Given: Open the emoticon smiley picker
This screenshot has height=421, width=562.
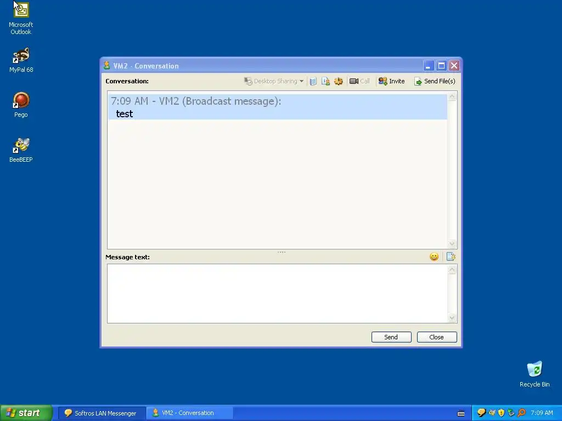Looking at the screenshot, I should (434, 257).
